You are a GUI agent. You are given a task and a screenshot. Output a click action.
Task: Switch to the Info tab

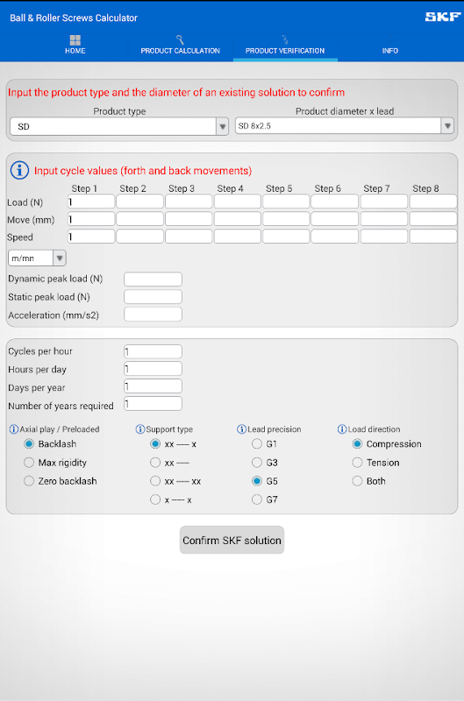[x=389, y=45]
